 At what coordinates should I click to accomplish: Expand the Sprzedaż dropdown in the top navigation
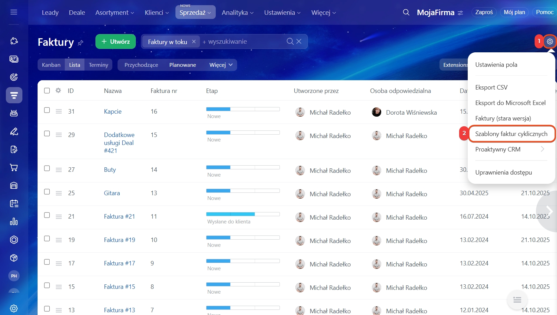(x=195, y=13)
